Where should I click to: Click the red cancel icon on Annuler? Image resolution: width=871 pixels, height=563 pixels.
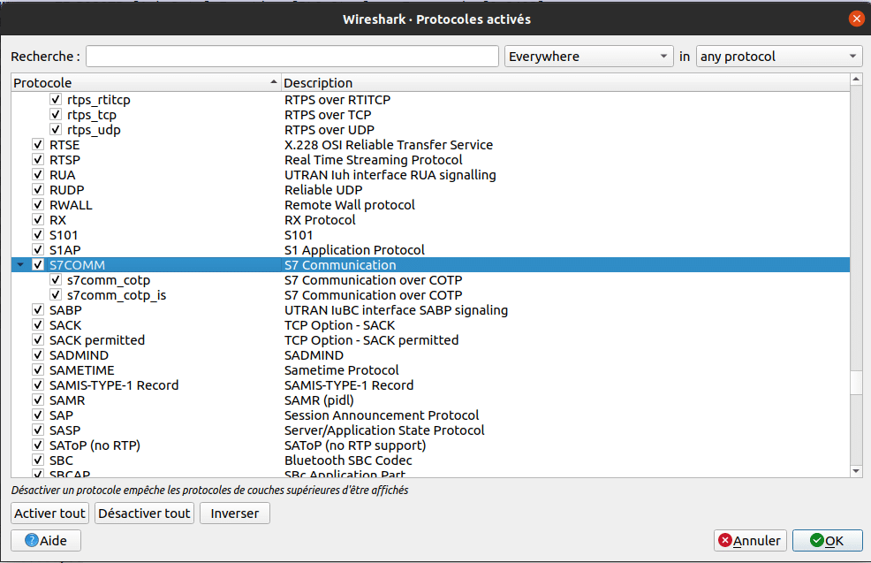[725, 540]
